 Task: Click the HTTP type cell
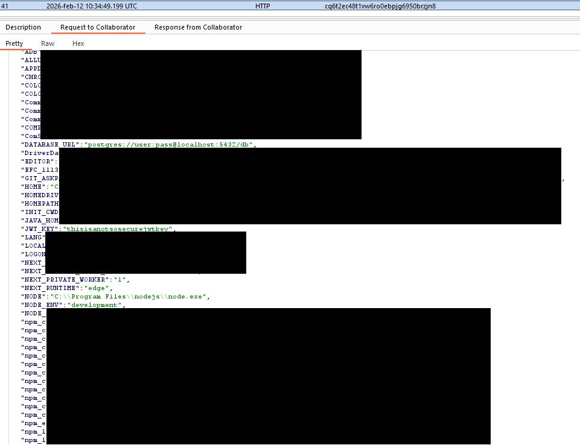(263, 6)
